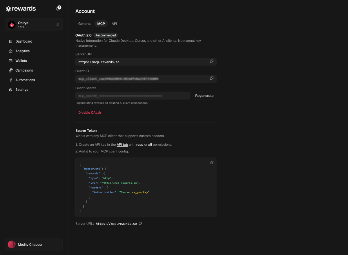Click the "Bearer rw_yourkey" value in code
This screenshot has height=255, width=348.
coord(134,192)
